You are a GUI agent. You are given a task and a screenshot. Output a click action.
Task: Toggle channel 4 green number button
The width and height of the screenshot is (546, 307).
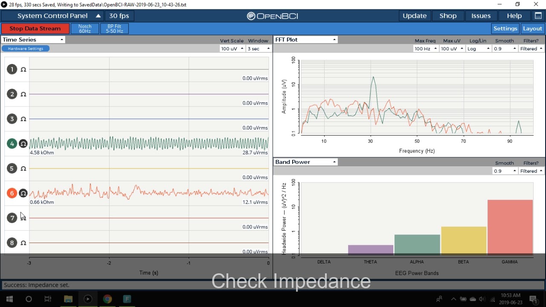[12, 144]
